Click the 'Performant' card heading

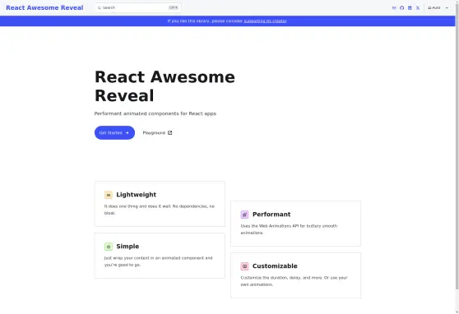click(x=271, y=215)
